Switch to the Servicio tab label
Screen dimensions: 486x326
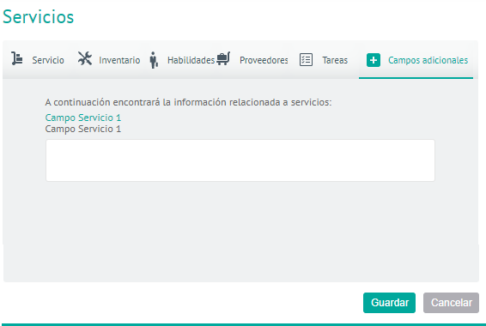tap(48, 60)
